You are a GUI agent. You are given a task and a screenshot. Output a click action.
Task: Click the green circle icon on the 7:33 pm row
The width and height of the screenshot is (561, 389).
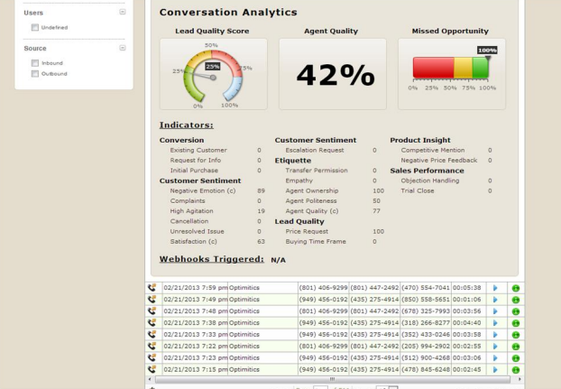click(516, 335)
